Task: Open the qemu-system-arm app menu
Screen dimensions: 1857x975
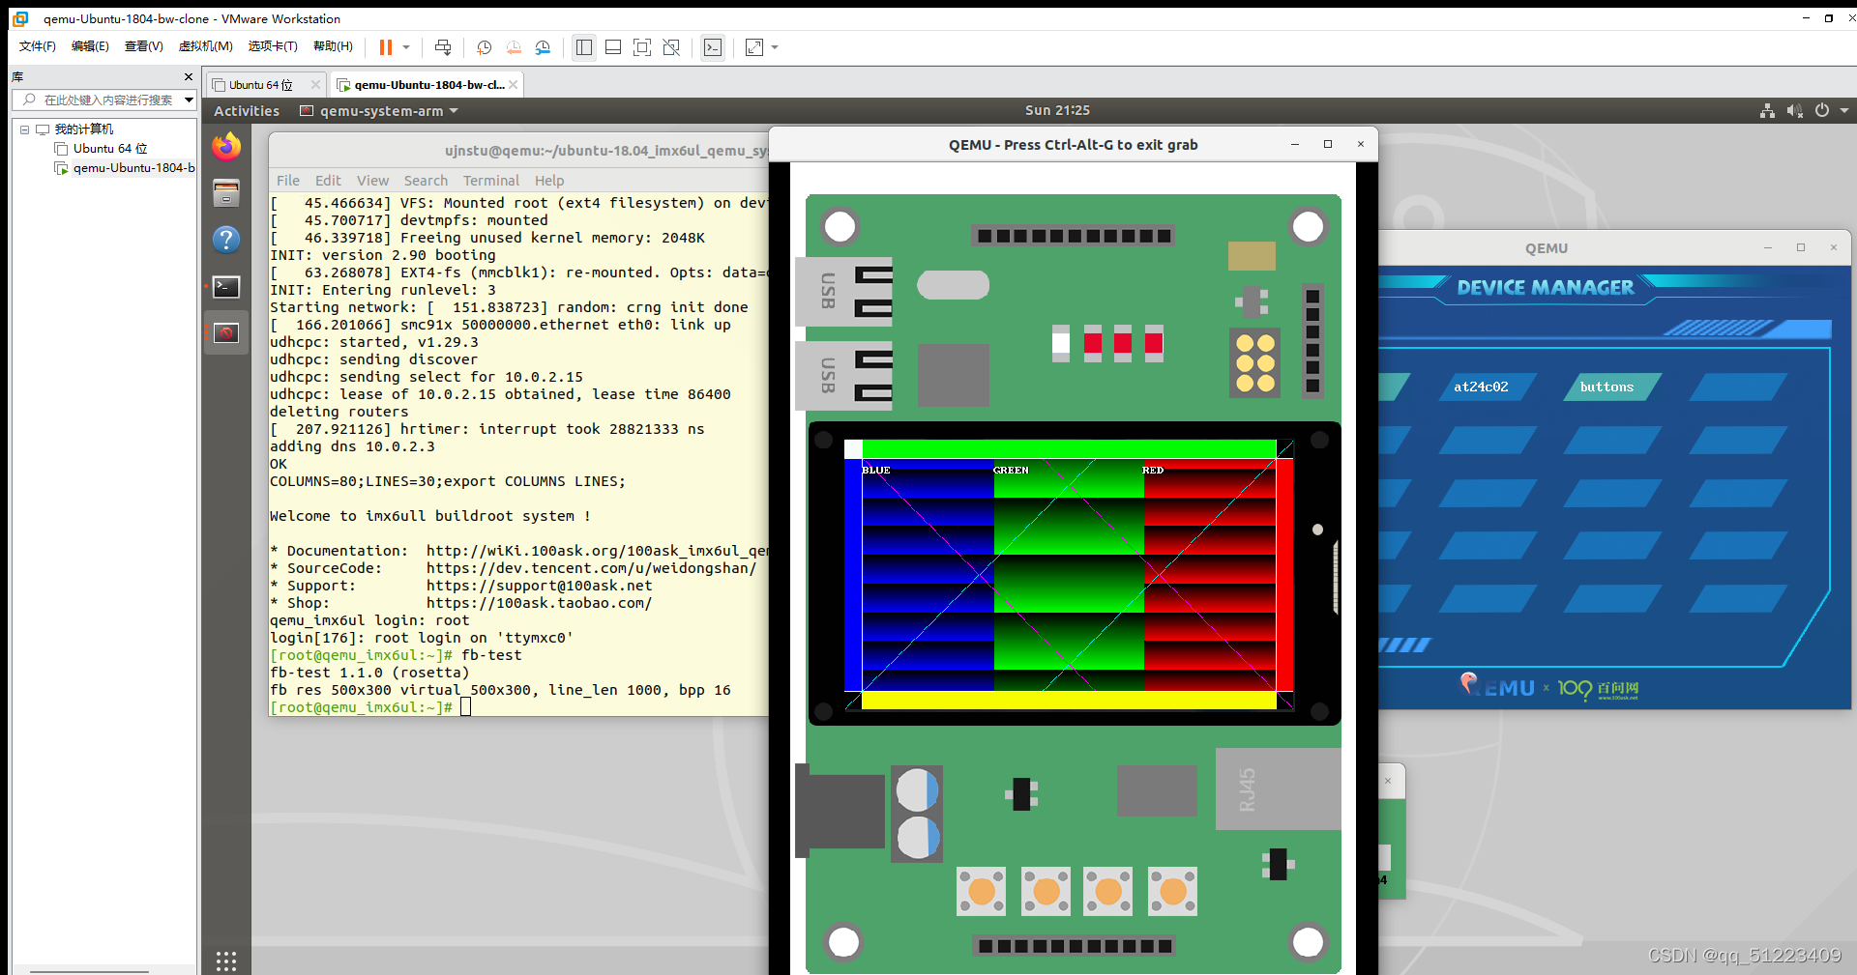Action: [379, 111]
